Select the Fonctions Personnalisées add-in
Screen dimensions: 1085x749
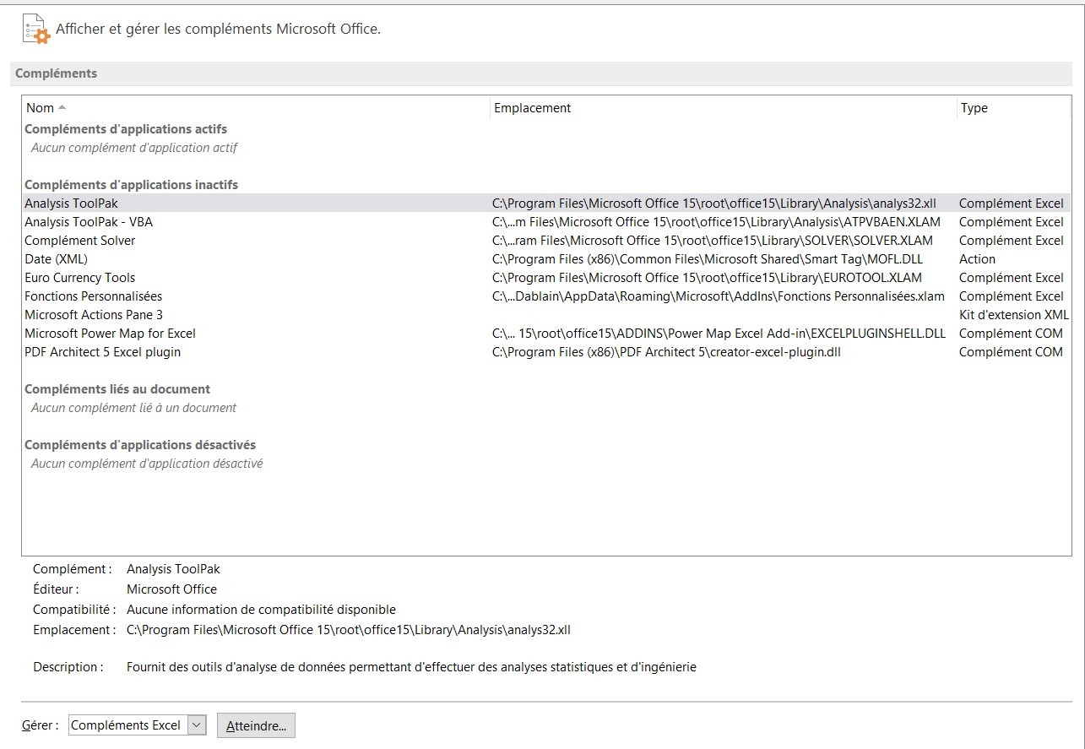[x=546, y=296]
